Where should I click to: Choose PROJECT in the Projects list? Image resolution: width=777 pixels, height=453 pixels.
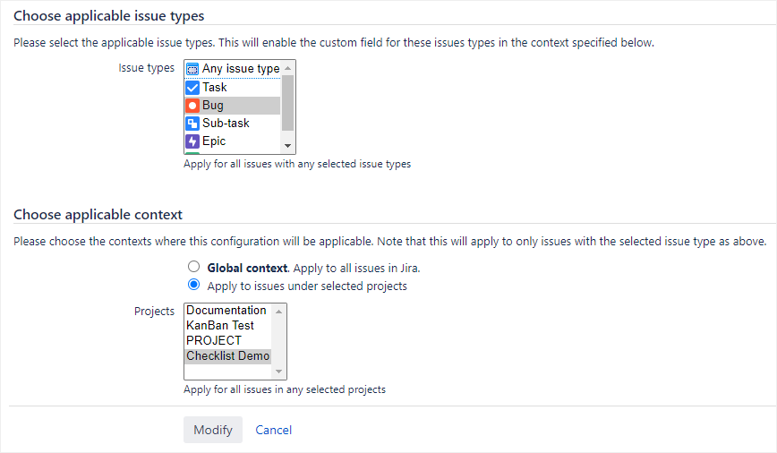point(214,341)
